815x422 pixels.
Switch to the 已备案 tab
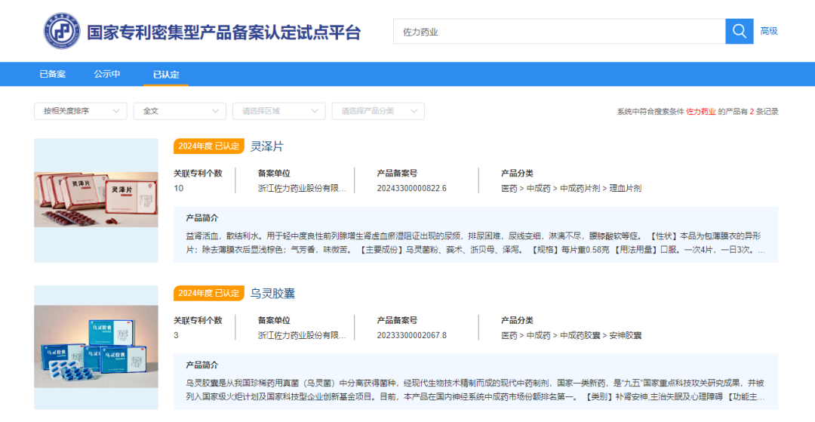(53, 74)
